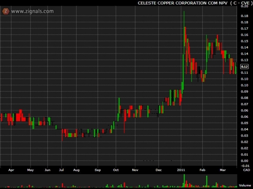
Task: Click the Jul month label on time axis
Action: point(61,170)
